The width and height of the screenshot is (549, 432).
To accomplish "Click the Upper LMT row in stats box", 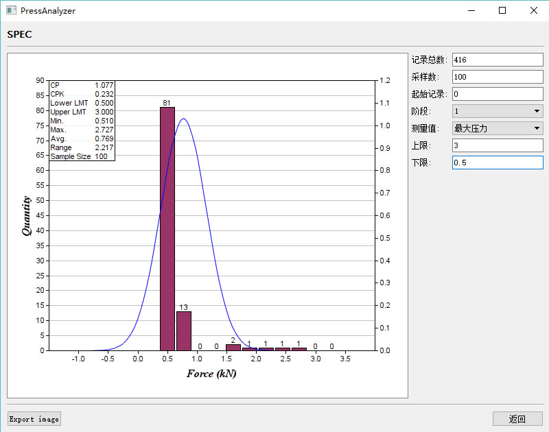I will [x=82, y=112].
